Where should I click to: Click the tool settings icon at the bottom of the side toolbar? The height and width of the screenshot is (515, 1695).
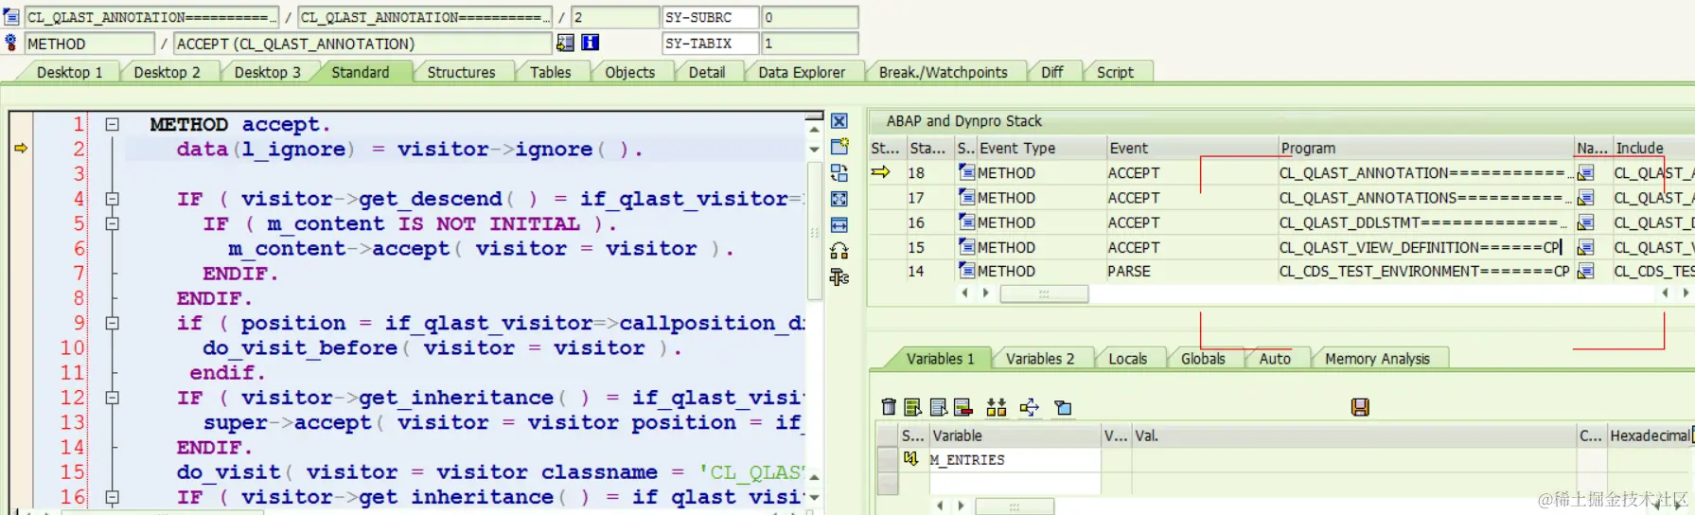pyautogui.click(x=839, y=276)
